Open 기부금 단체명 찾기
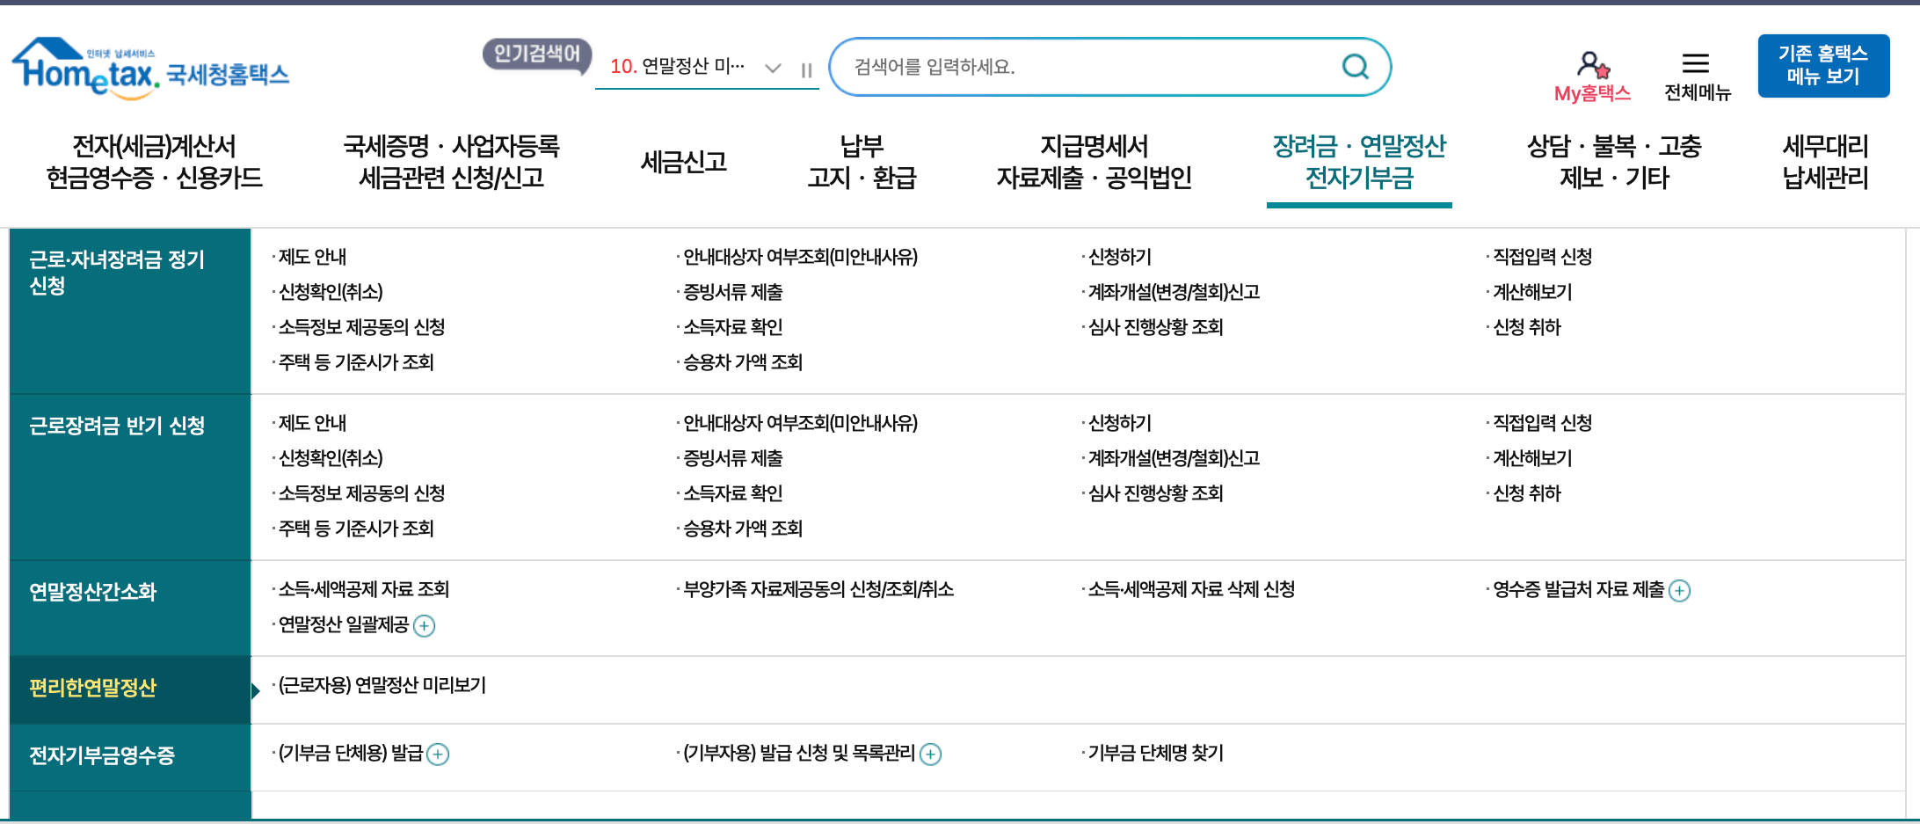This screenshot has width=1920, height=824. click(x=1153, y=754)
